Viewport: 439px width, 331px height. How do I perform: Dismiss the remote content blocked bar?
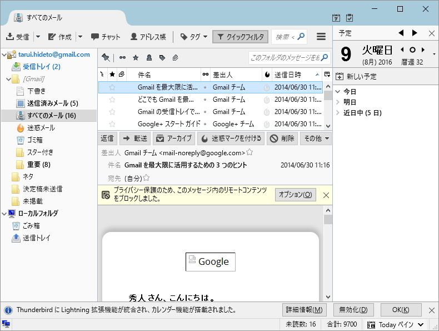click(326, 195)
